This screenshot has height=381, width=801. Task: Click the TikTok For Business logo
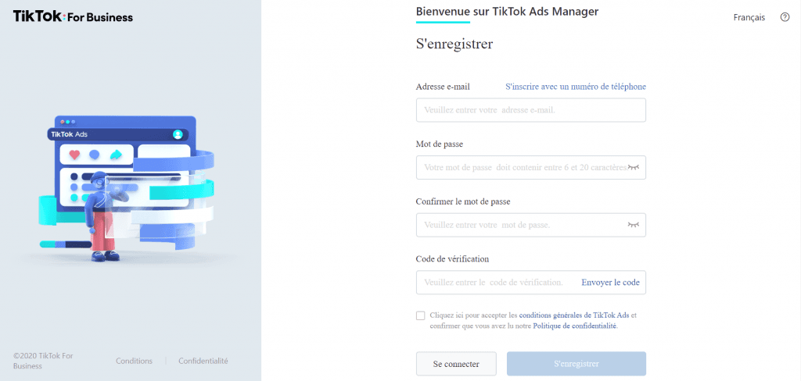[x=73, y=17]
